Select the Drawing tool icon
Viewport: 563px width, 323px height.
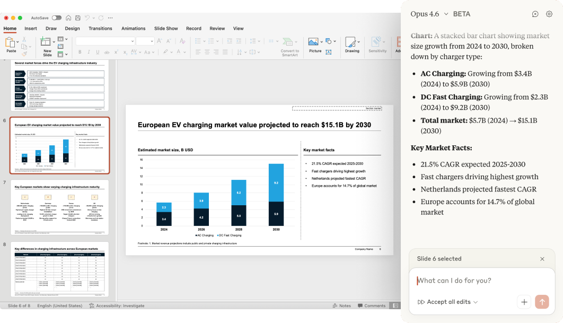pyautogui.click(x=351, y=42)
